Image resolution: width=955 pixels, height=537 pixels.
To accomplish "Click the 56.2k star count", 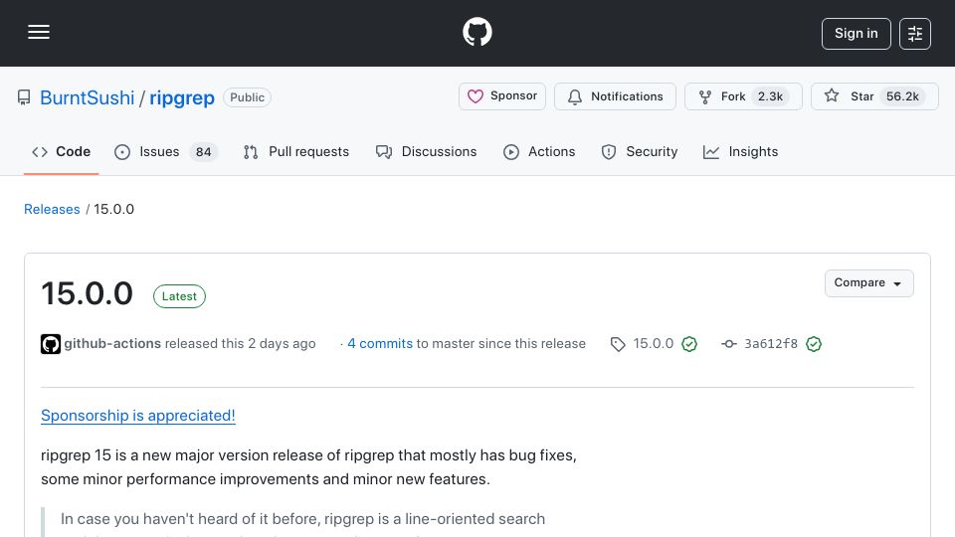I will tap(902, 96).
